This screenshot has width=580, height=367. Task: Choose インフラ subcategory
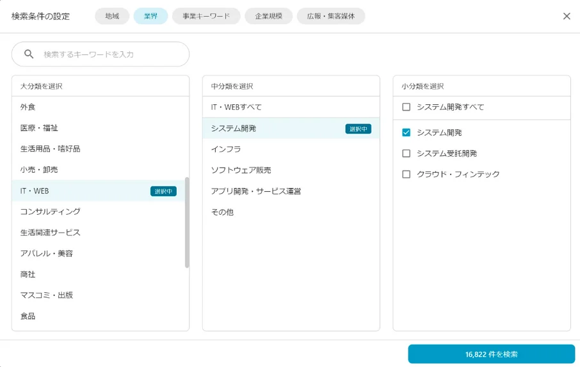291,149
